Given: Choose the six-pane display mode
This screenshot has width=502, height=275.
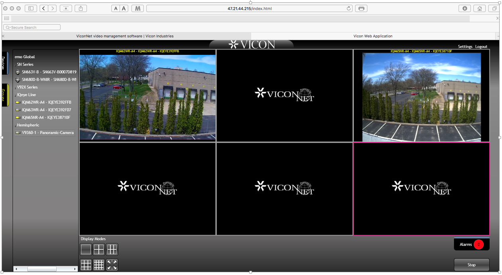Looking at the screenshot, I should click(112, 250).
